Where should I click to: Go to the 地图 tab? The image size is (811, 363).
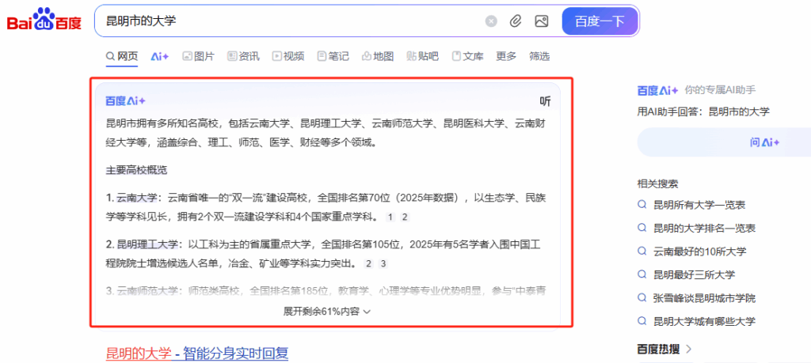pyautogui.click(x=378, y=56)
